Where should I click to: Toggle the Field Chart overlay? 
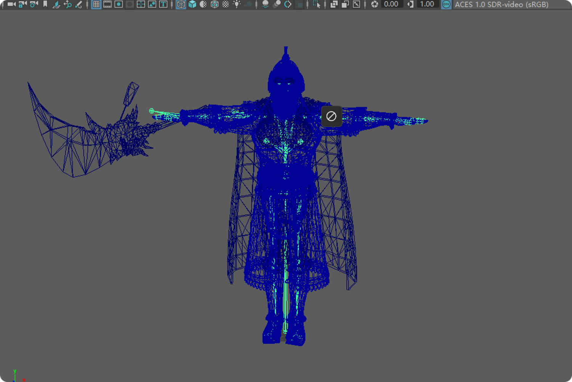pos(141,4)
